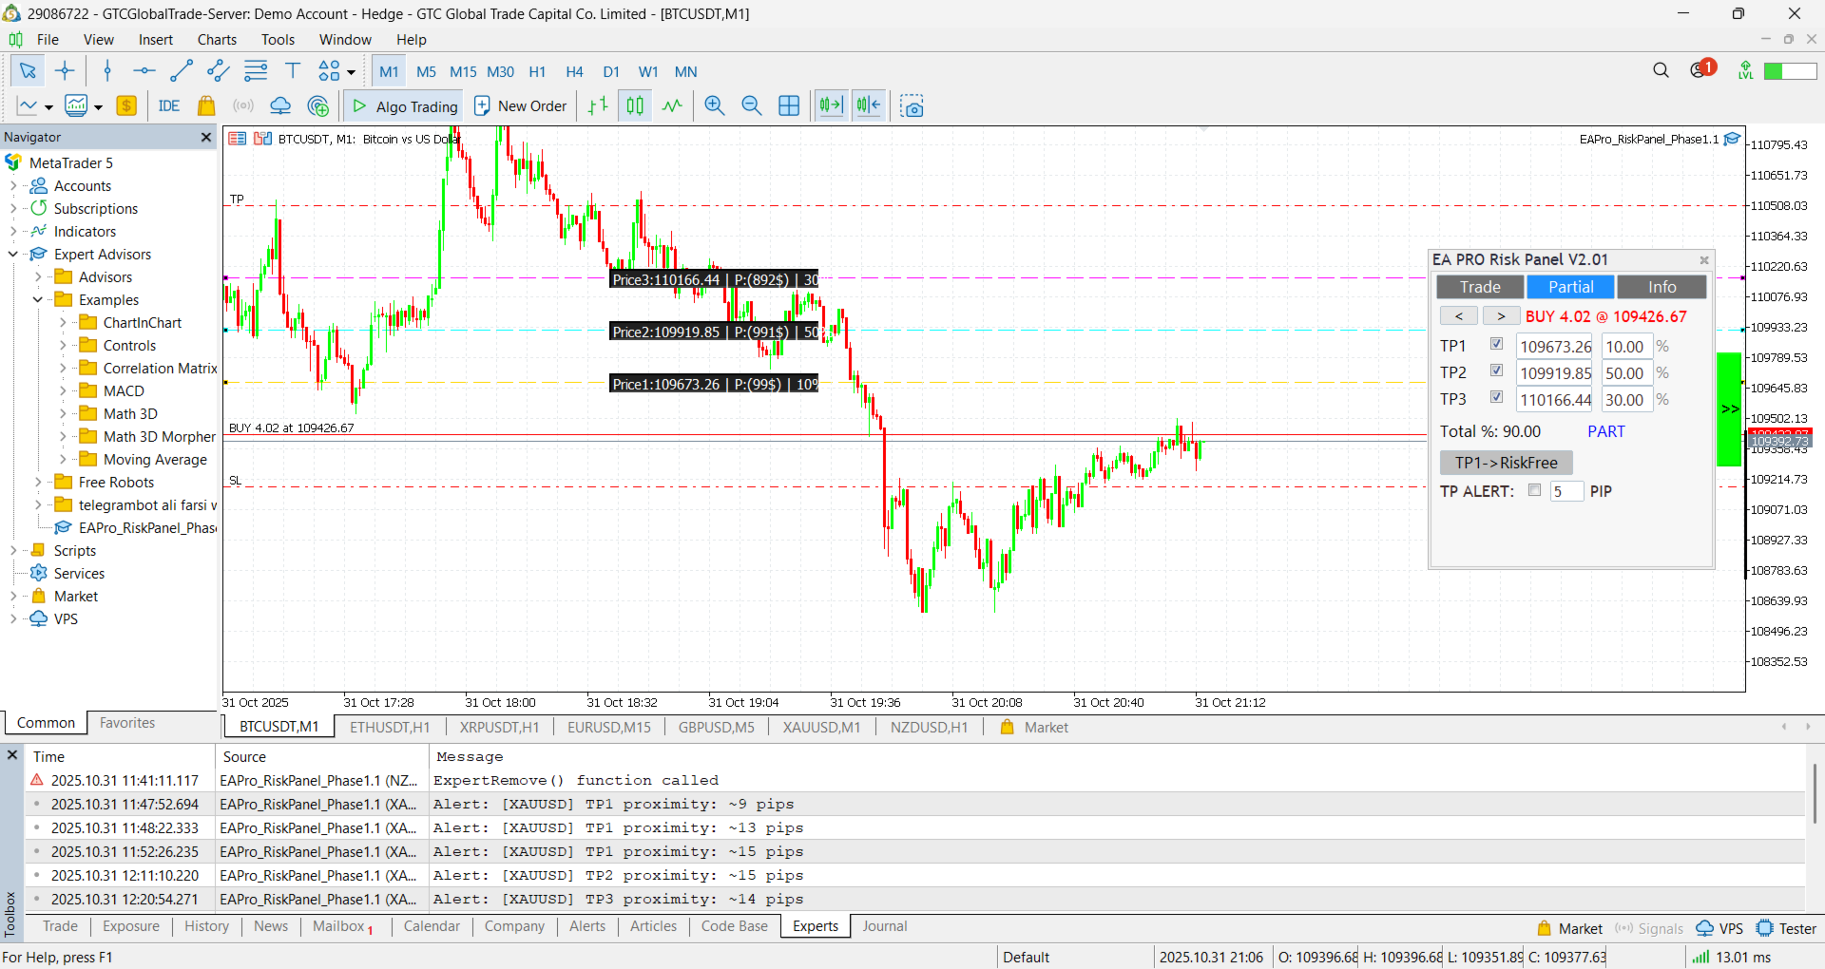The width and height of the screenshot is (1825, 969).
Task: Switch to D1 timeframe
Action: [611, 72]
